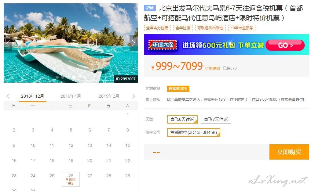
Task: Select 首都航空(JD455,JD456) airline
Action: (x=194, y=132)
